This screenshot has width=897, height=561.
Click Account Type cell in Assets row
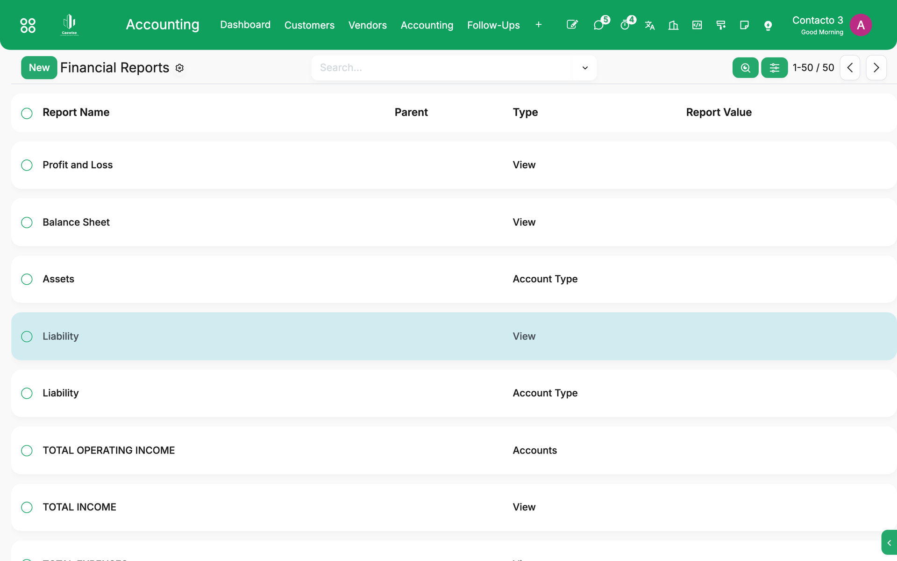click(545, 279)
